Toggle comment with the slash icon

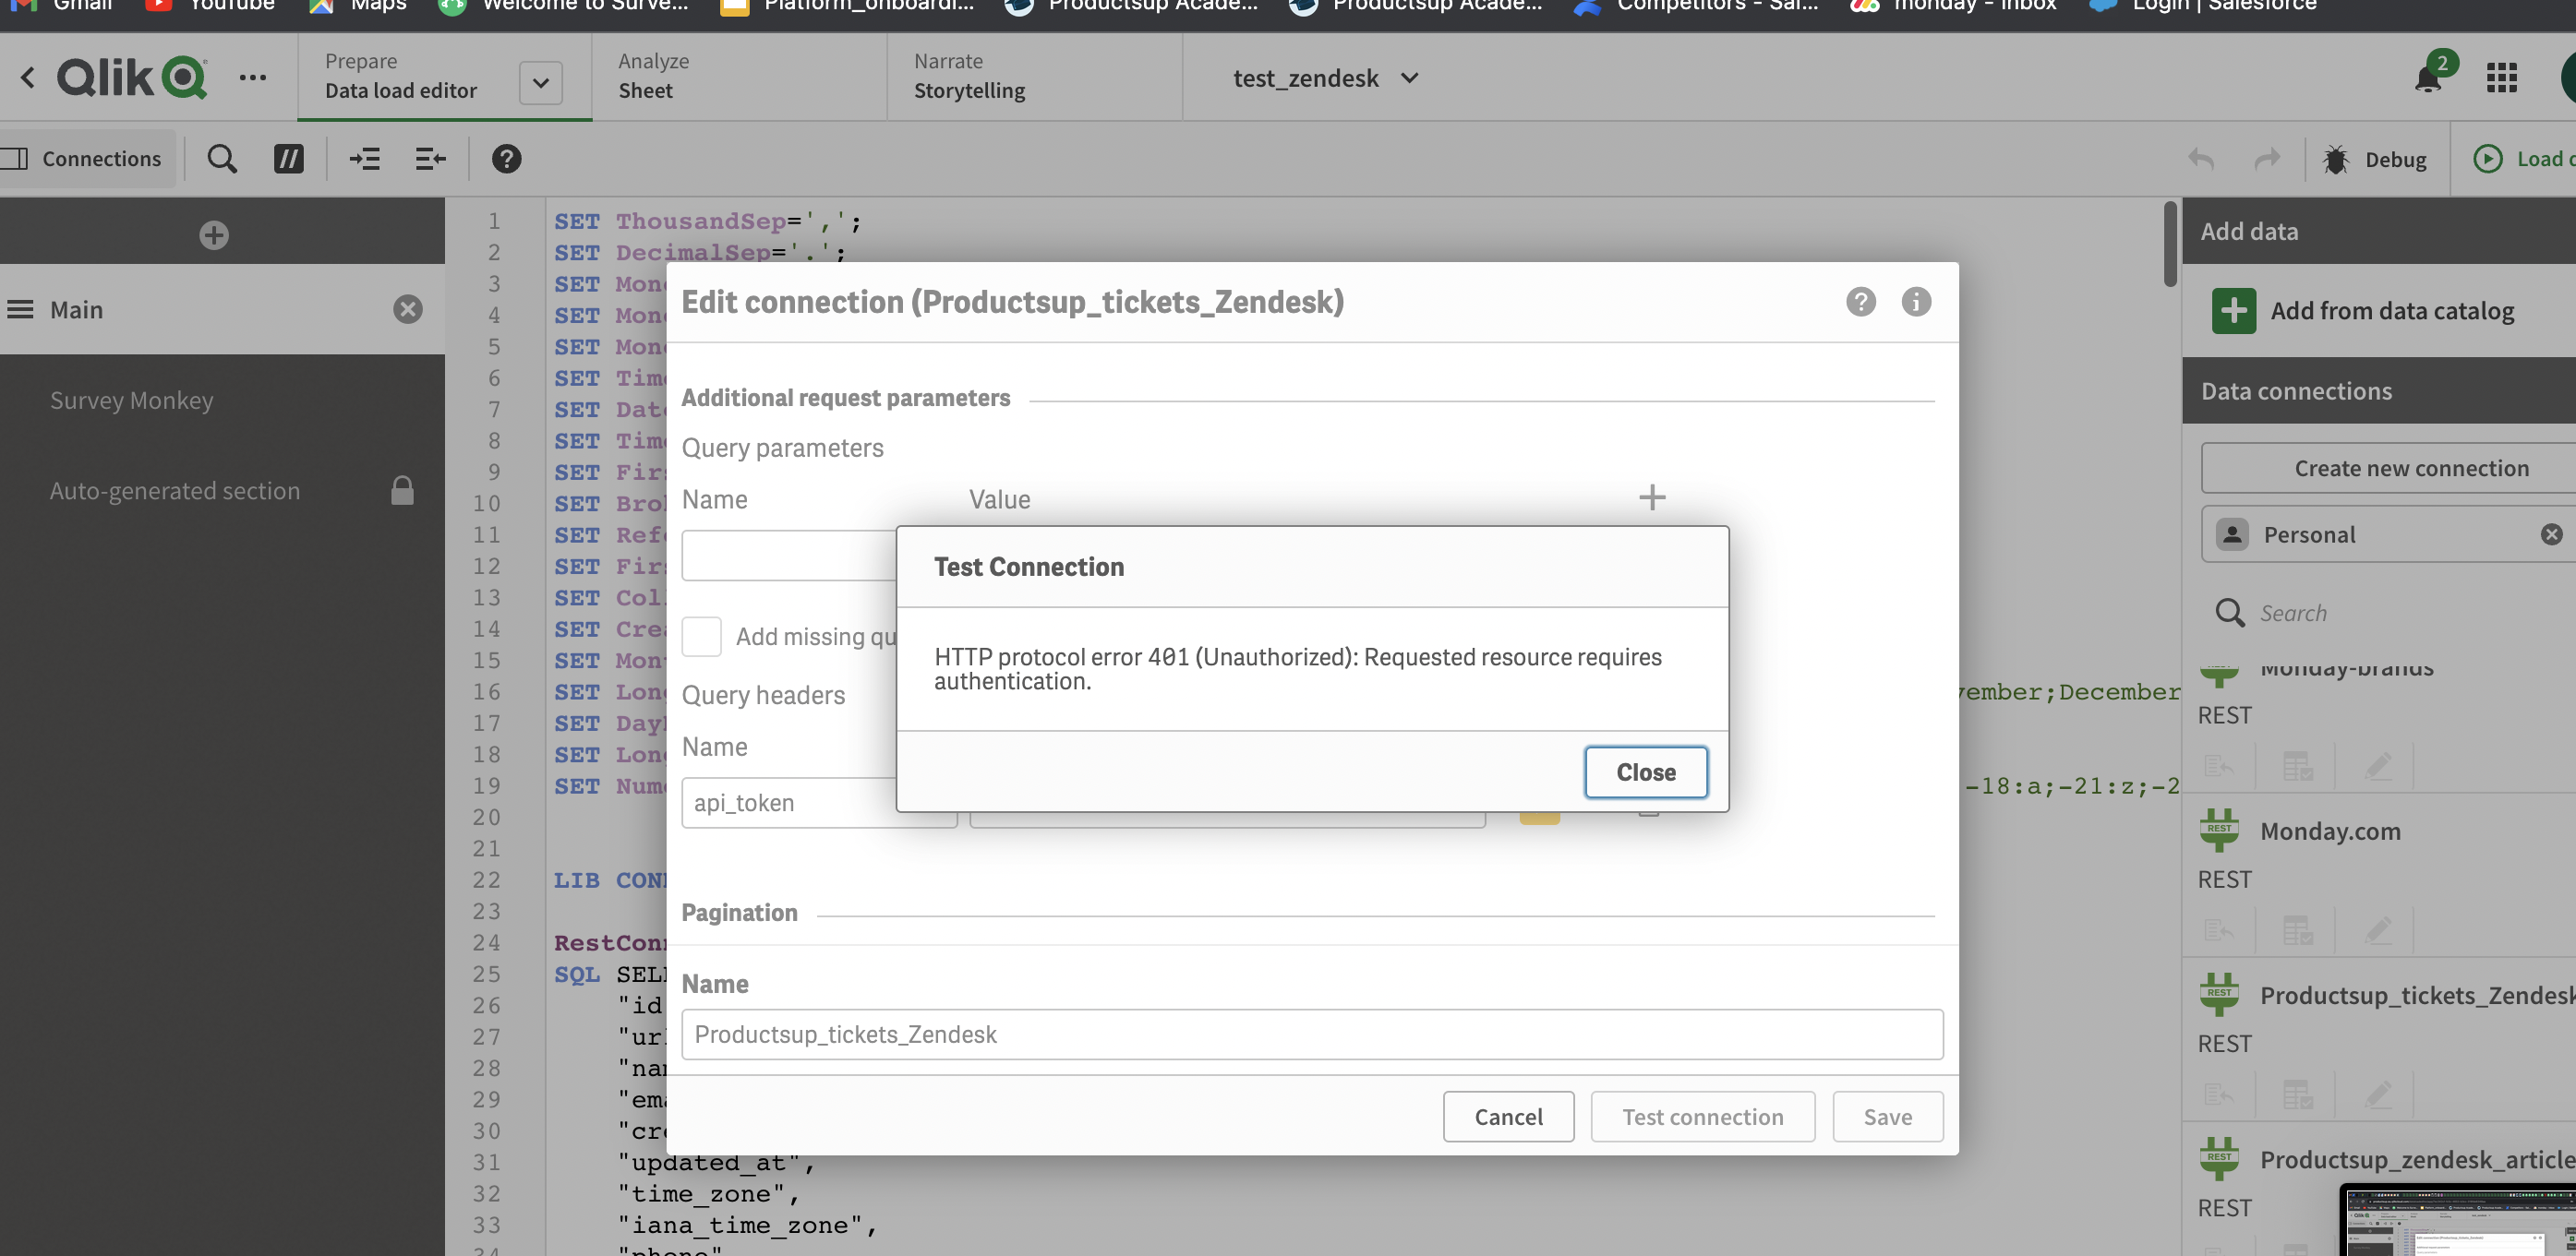tap(289, 159)
